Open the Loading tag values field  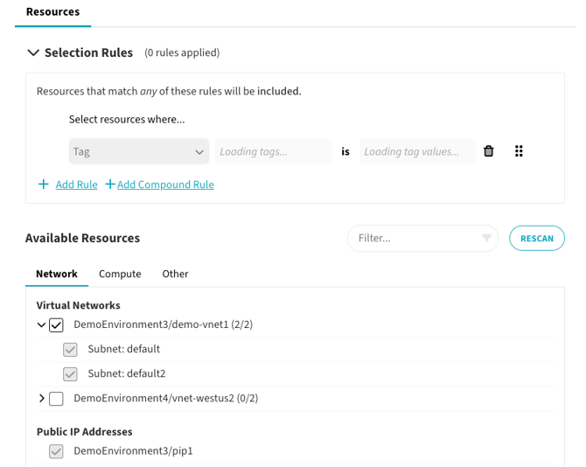418,151
